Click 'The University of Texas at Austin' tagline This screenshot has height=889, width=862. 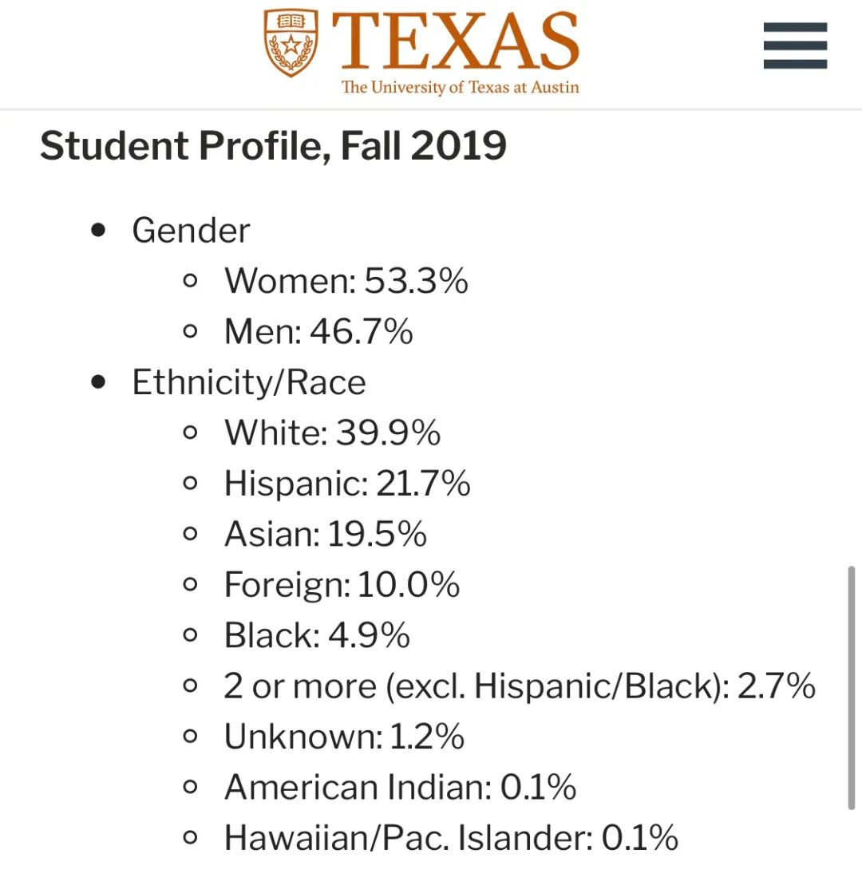tap(461, 87)
